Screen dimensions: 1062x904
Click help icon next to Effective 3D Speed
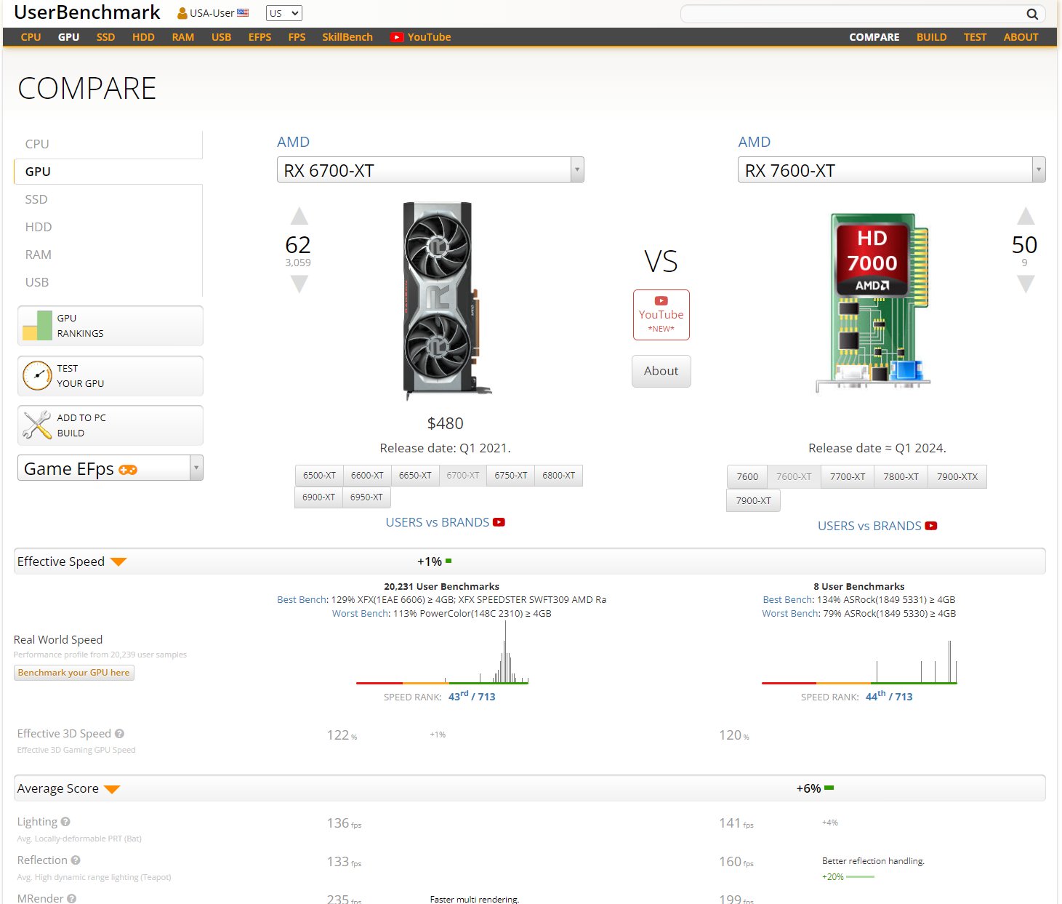[119, 734]
